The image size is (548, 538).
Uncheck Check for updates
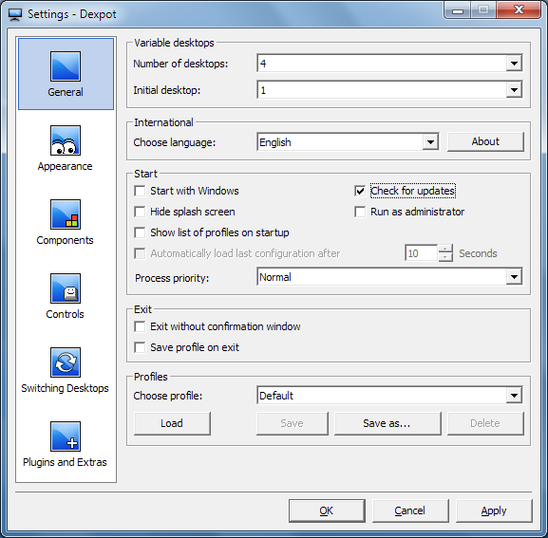click(x=360, y=191)
